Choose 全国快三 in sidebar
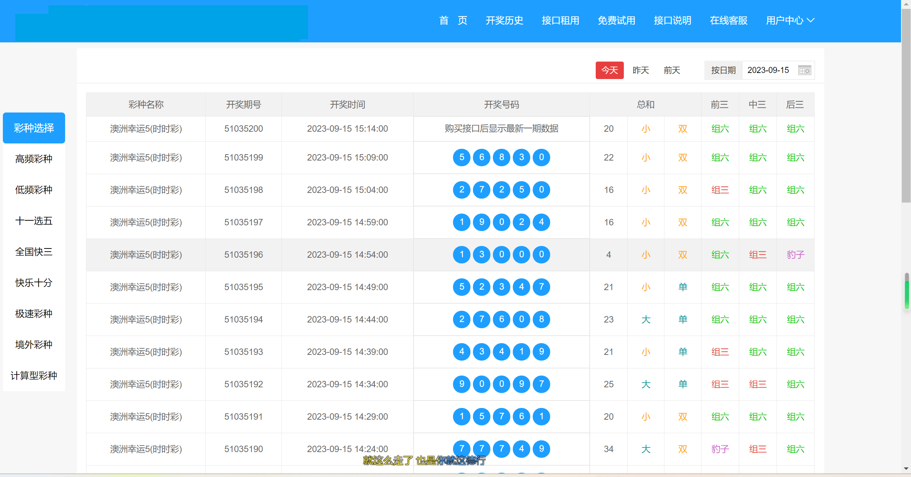911x477 pixels. (x=34, y=252)
